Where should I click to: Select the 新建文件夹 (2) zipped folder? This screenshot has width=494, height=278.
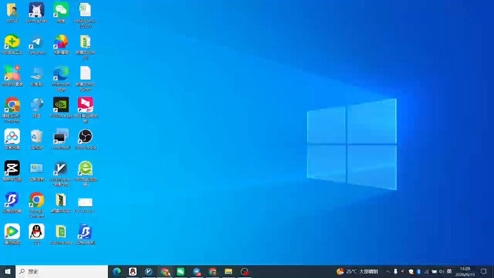click(x=85, y=47)
